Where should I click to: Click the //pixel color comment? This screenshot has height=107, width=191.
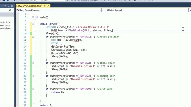click(106, 63)
